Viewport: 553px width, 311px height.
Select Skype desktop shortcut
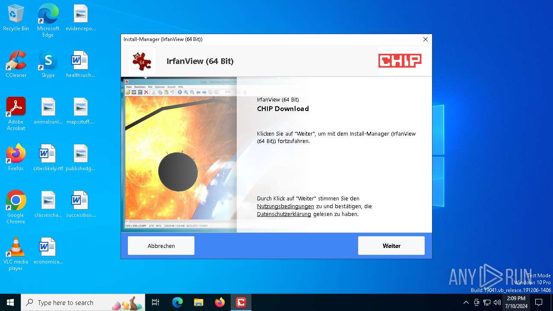(x=48, y=64)
